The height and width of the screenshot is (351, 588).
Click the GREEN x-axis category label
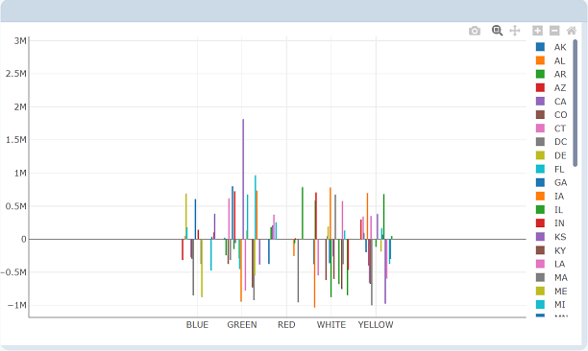242,325
